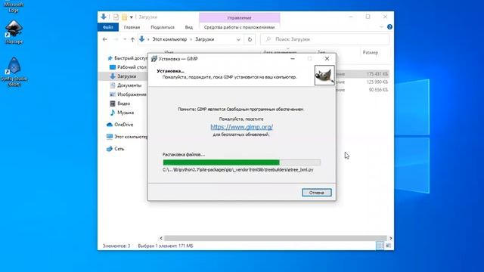
Task: Collapse the ribbon with chevron
Action: tap(381, 27)
